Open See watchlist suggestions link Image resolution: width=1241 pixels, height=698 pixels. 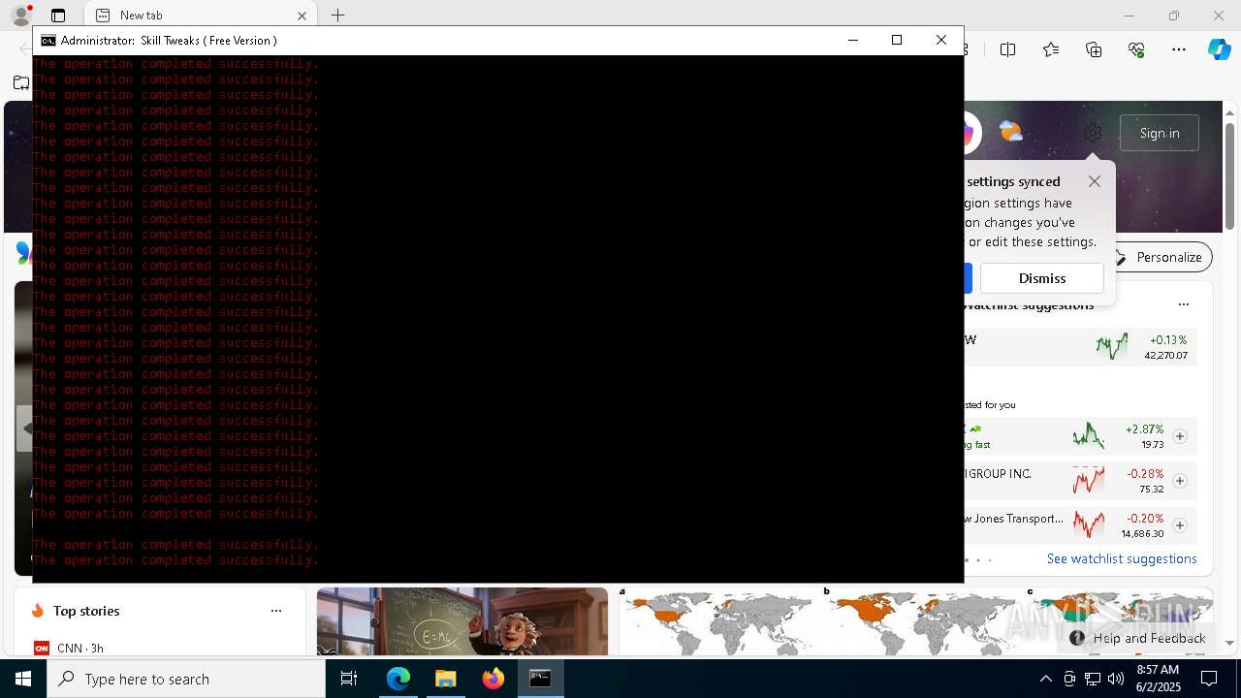pyautogui.click(x=1122, y=558)
